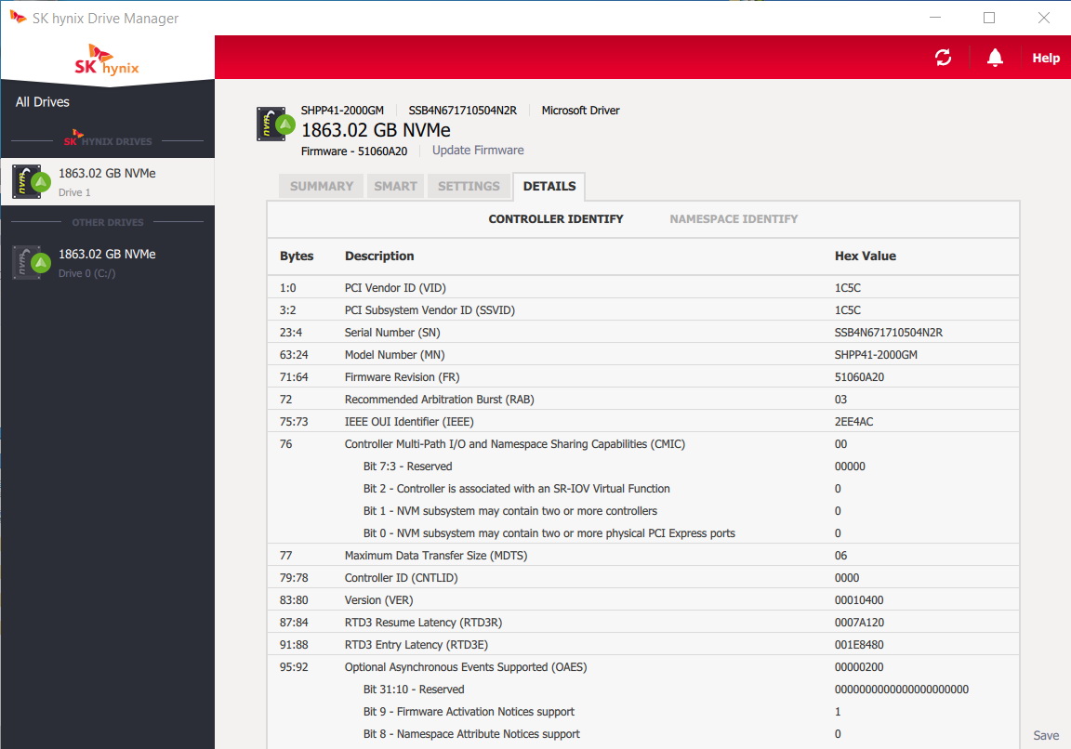Click Bit 2 SR-IOV Virtual Function entry
Screen dimensions: 1071x749
click(516, 489)
